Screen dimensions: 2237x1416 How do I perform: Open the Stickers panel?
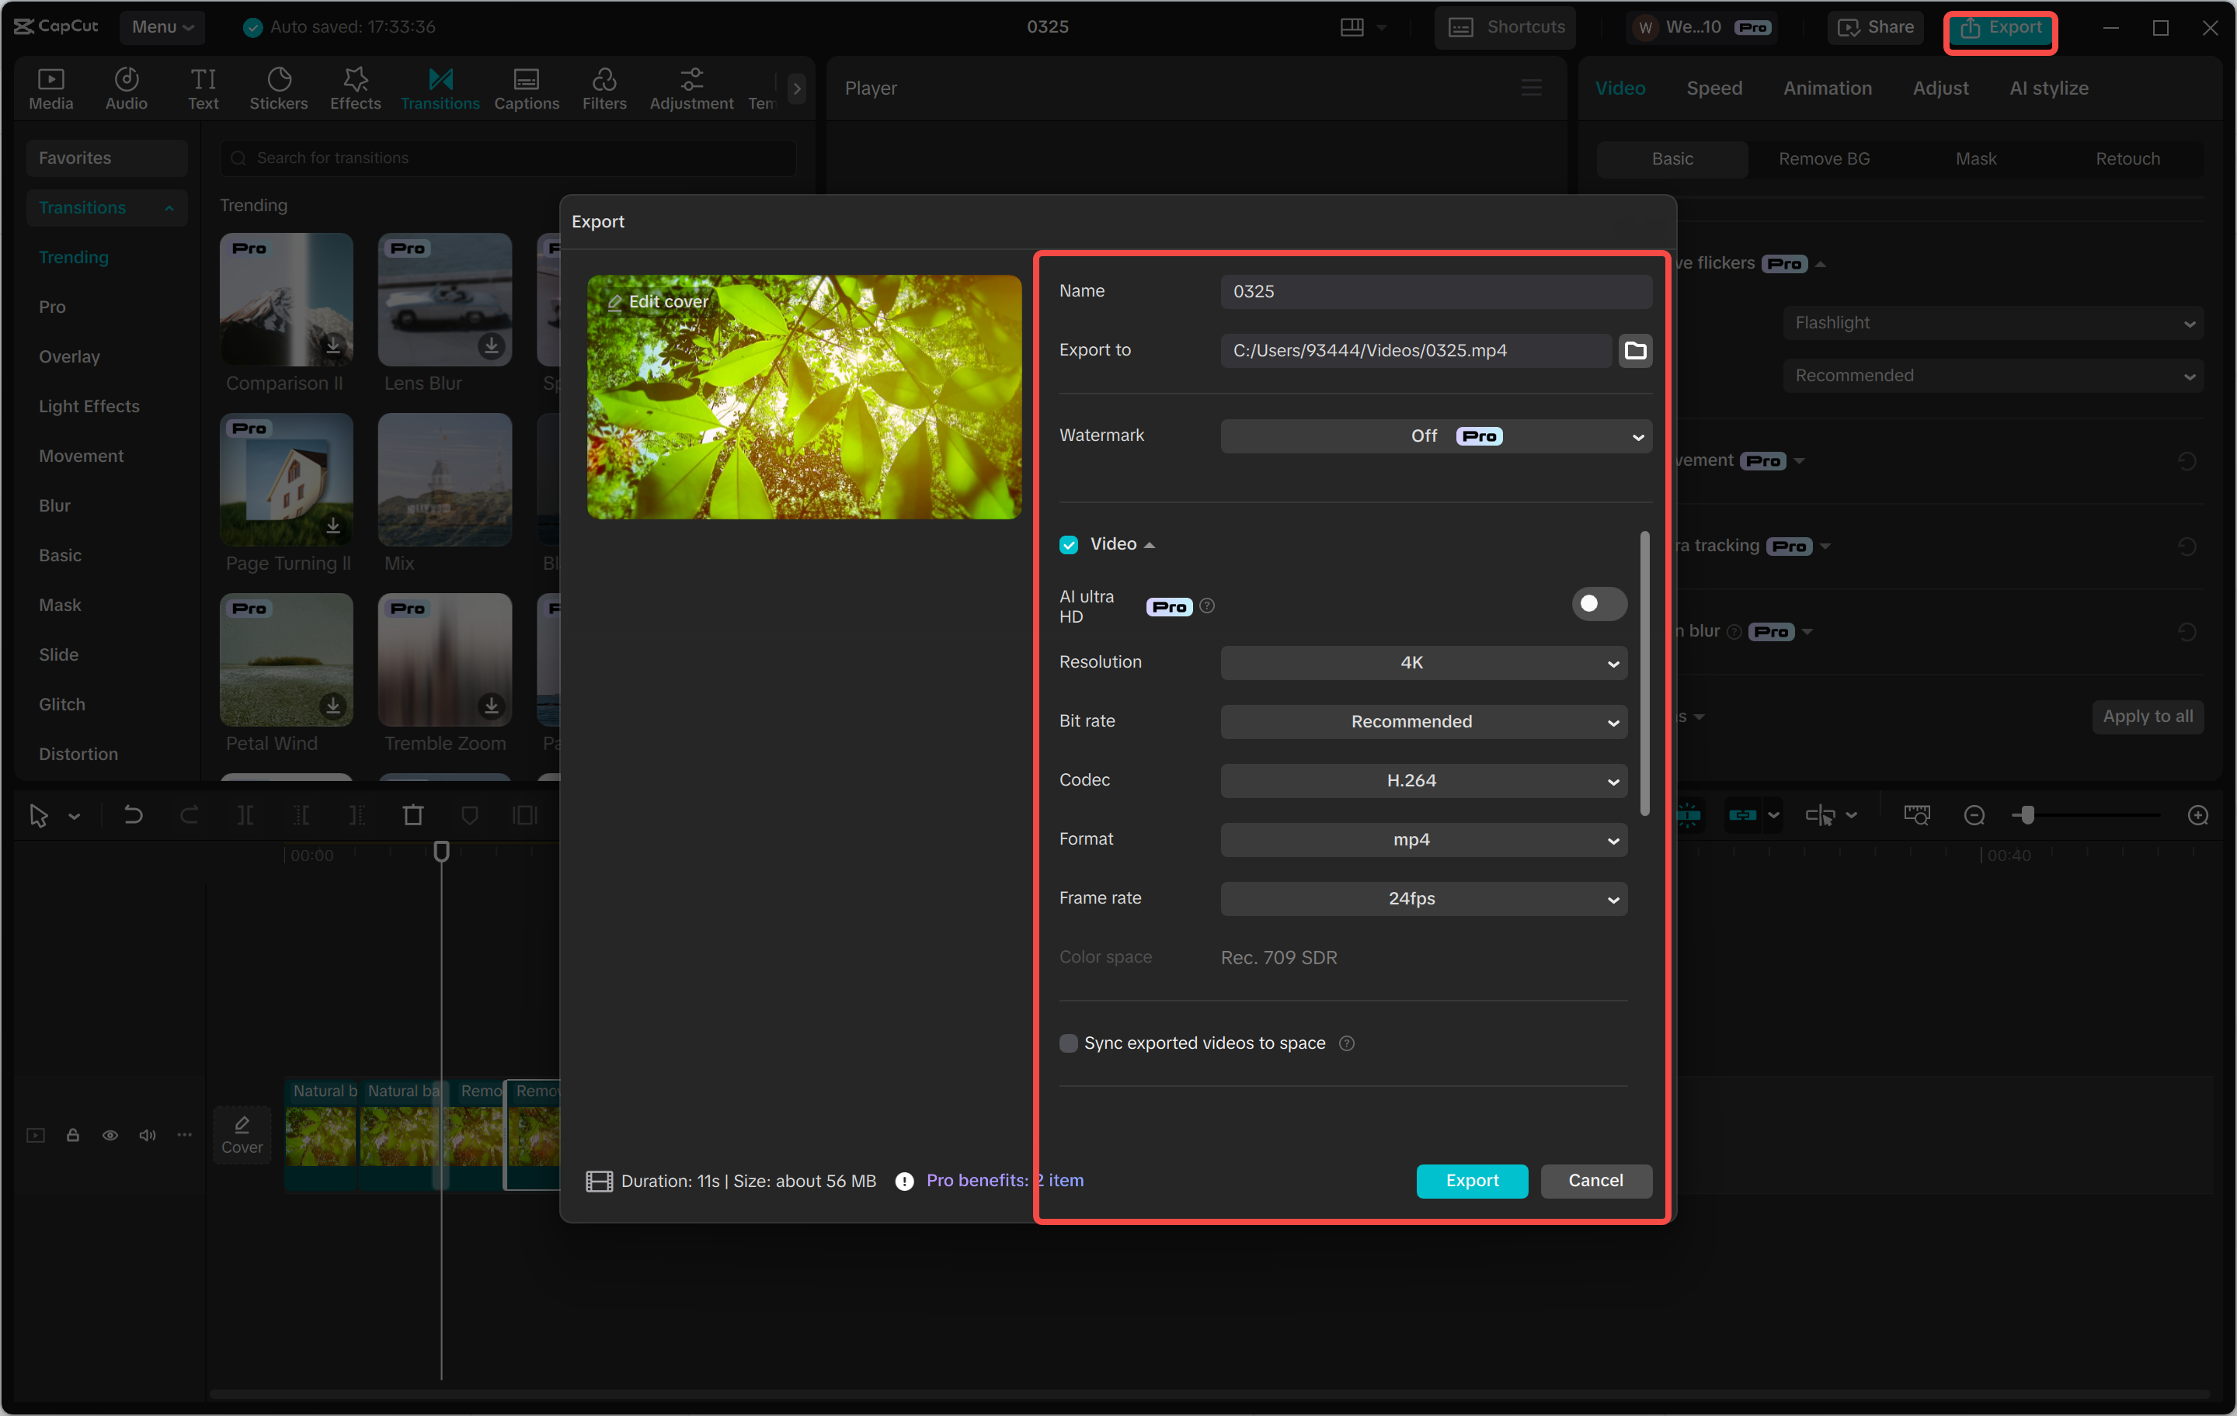279,87
